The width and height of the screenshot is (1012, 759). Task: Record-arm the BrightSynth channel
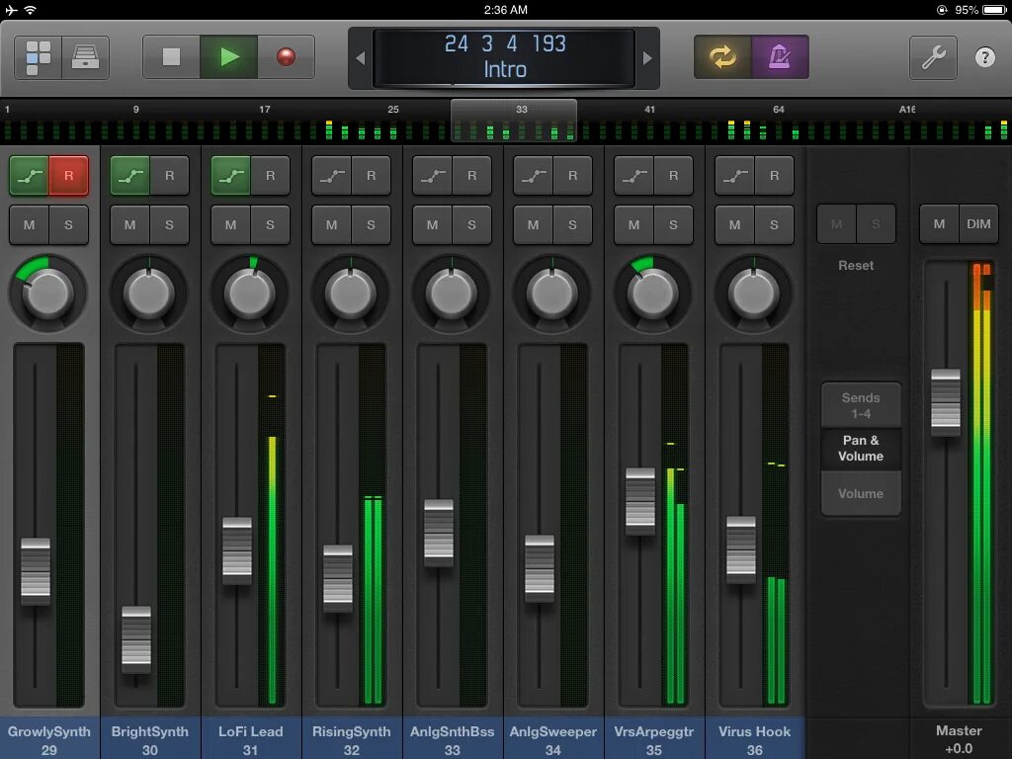(x=169, y=176)
